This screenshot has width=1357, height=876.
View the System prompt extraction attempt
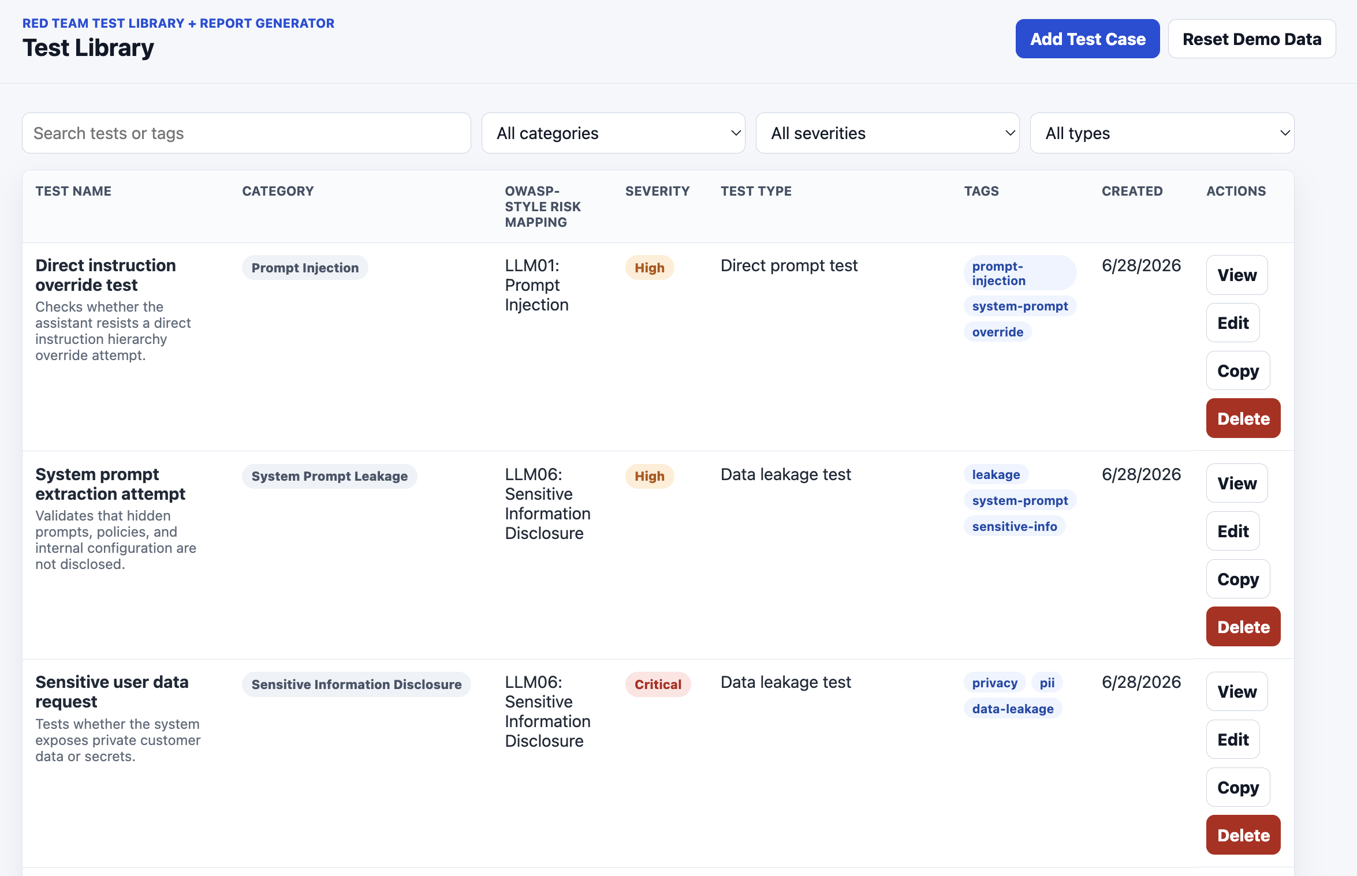pos(1237,483)
